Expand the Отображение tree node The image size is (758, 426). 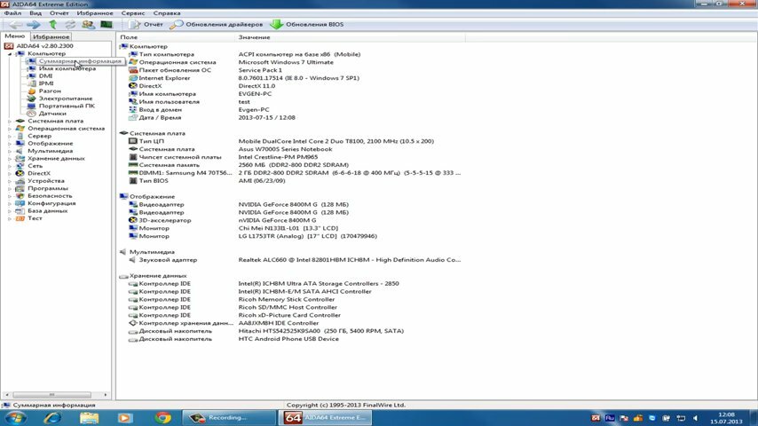10,144
